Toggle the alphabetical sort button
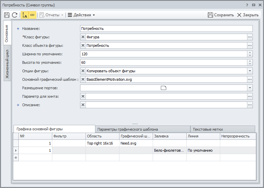The image size is (264, 188). 25,15
